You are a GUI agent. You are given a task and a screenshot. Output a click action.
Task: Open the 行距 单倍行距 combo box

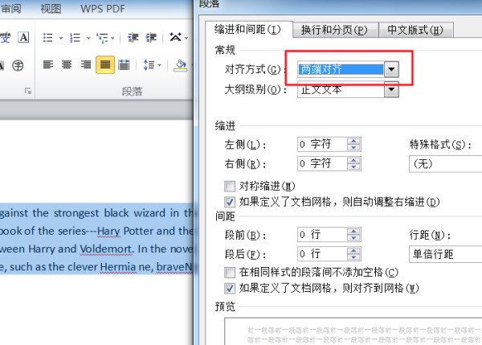pyautogui.click(x=445, y=254)
